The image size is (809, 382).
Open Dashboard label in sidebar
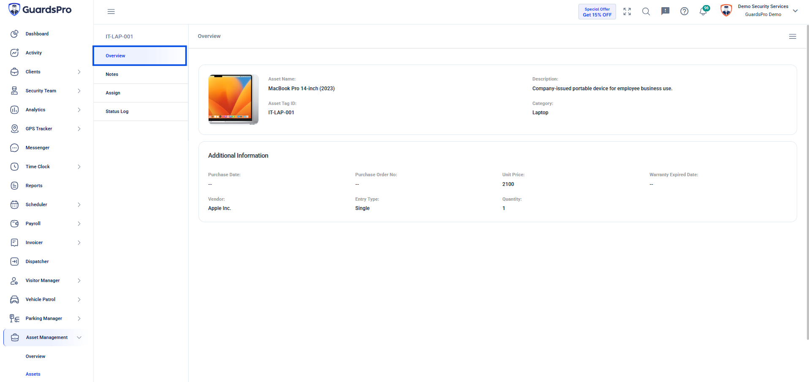(37, 34)
